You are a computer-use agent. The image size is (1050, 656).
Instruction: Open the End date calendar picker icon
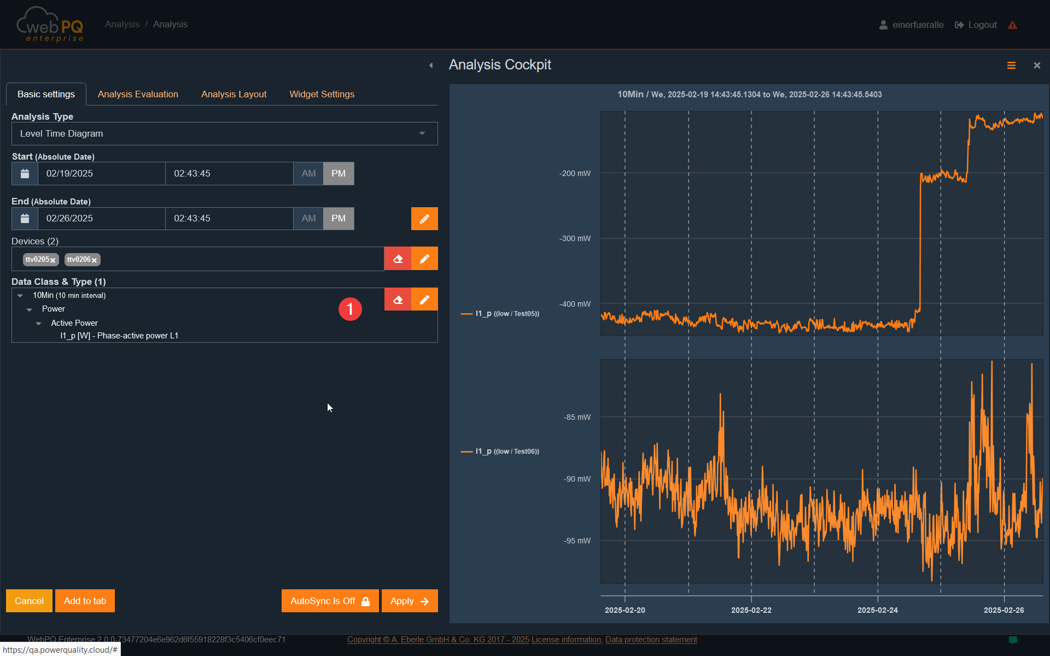tap(25, 219)
